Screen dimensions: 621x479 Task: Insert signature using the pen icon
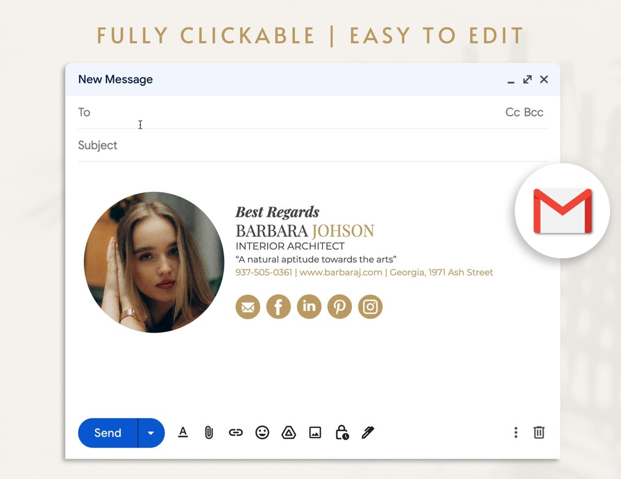click(367, 432)
